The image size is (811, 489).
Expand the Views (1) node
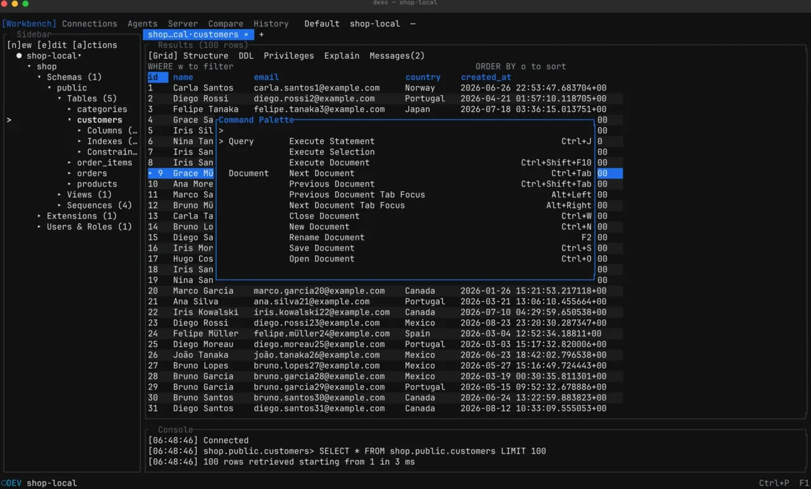tap(60, 194)
